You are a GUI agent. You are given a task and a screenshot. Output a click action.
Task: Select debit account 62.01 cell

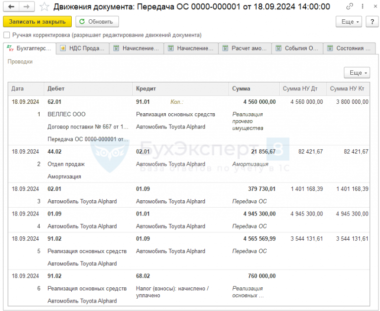(54, 102)
